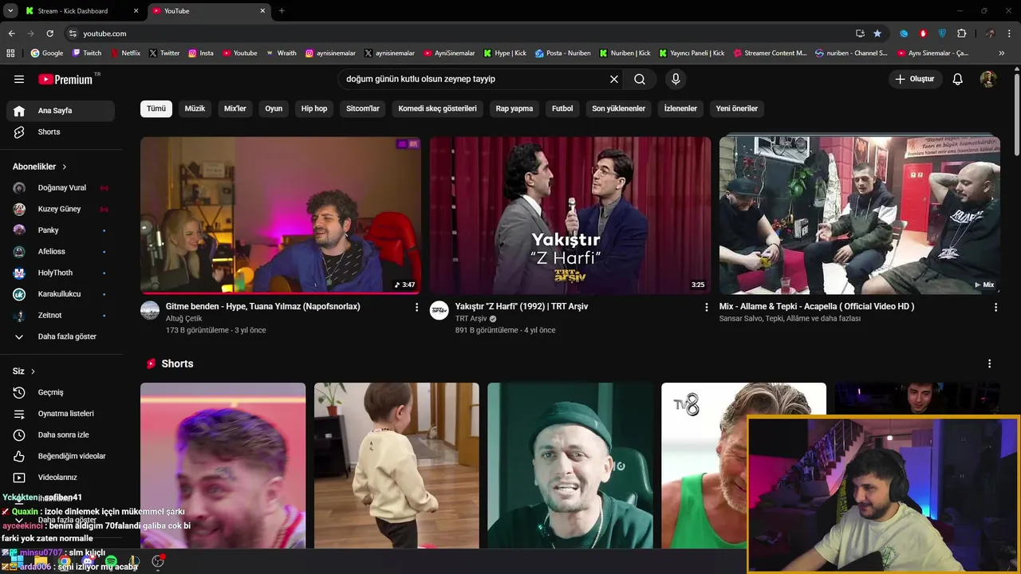Open Spotify from the taskbar
Screen dimensions: 1021x574
coord(111,561)
